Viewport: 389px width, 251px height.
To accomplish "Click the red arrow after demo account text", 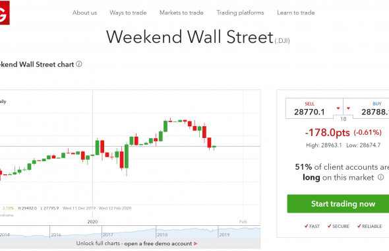I will pyautogui.click(x=196, y=244).
